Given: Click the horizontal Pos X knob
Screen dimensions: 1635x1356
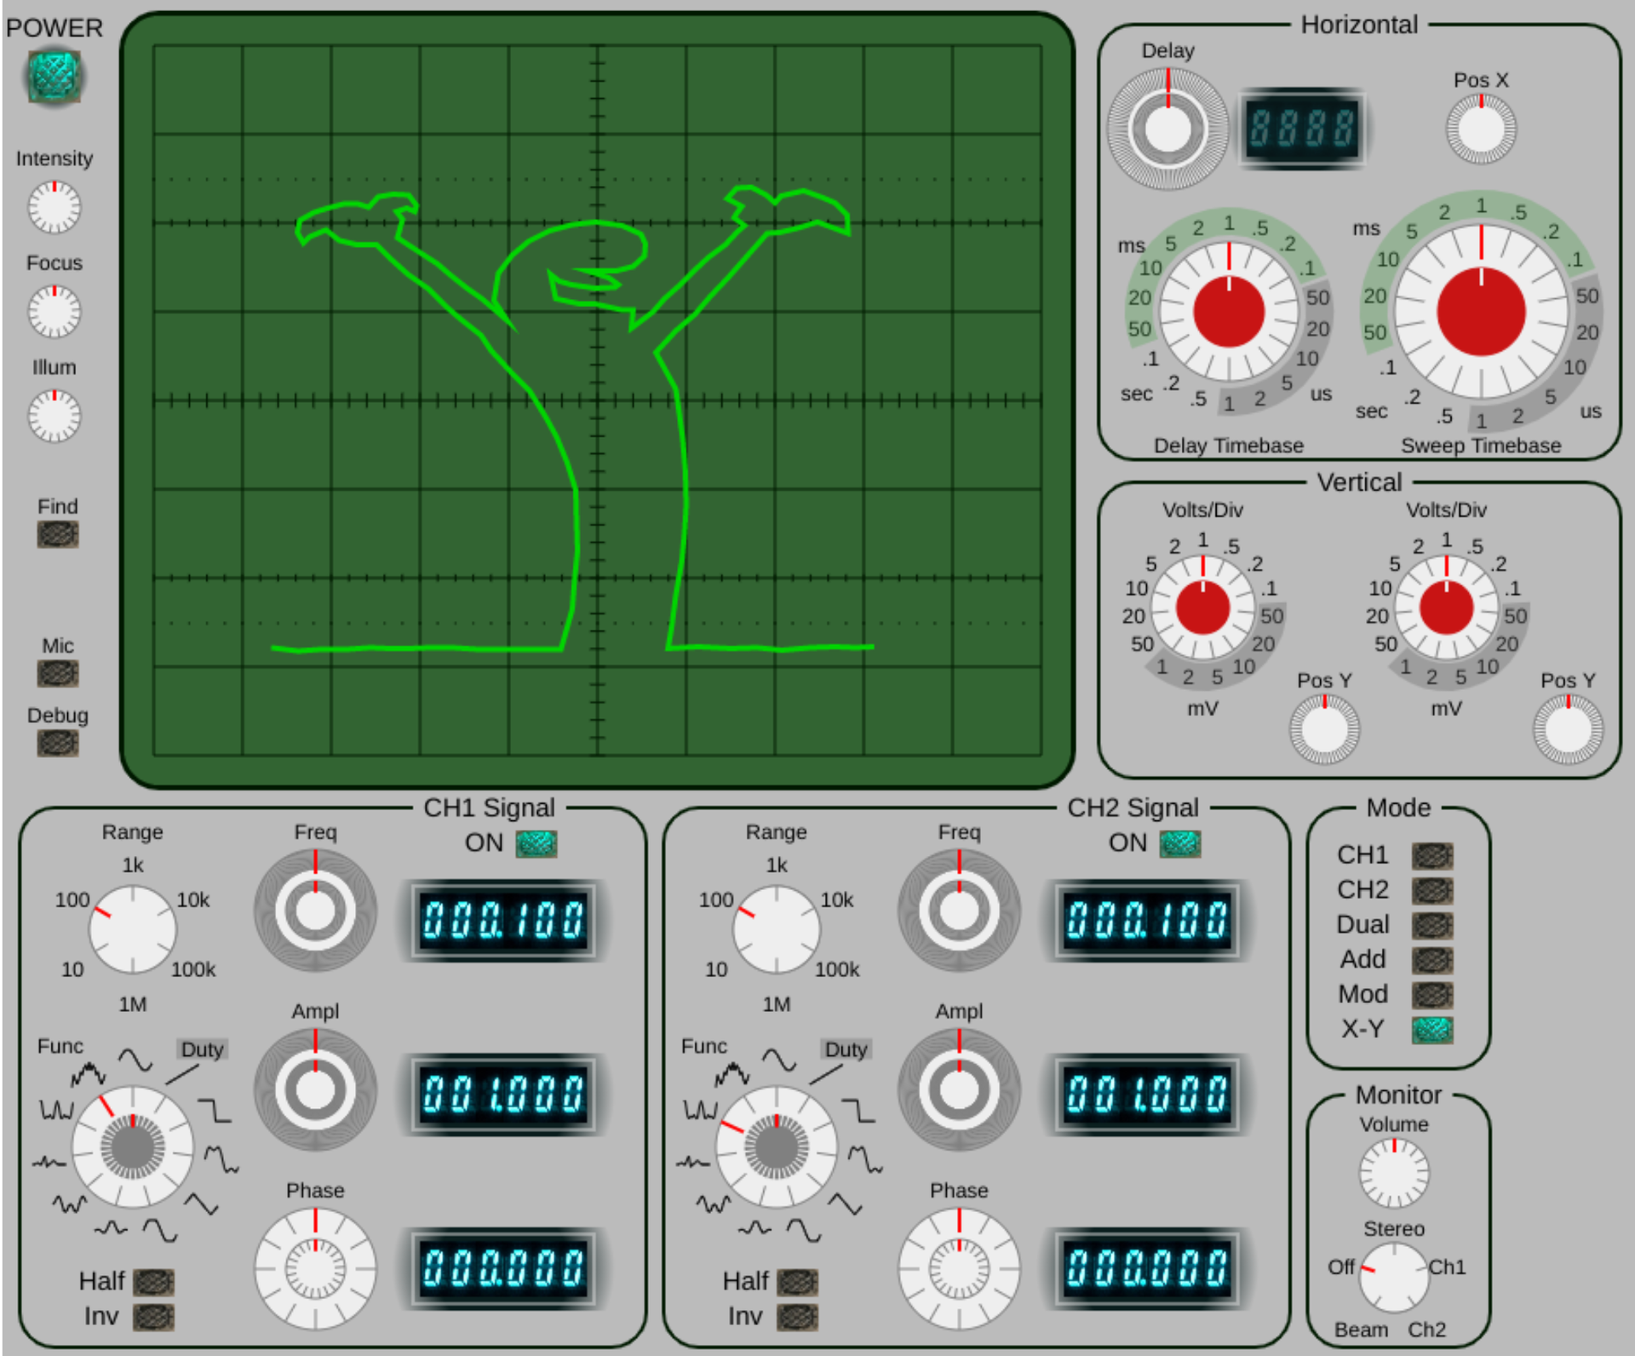Looking at the screenshot, I should tap(1480, 129).
